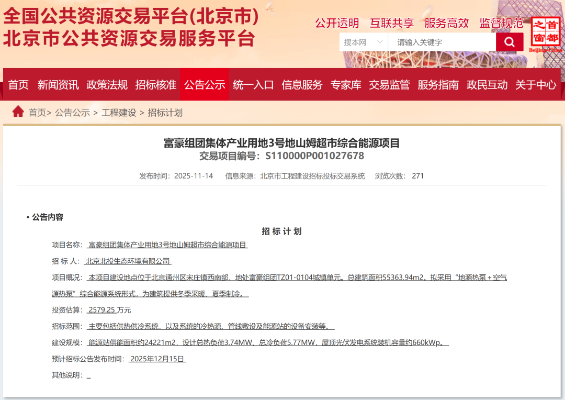
Task: Open the 首页 navigation menu
Action: 18,84
